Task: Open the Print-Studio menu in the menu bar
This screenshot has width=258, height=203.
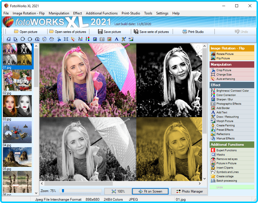Action: (131, 13)
